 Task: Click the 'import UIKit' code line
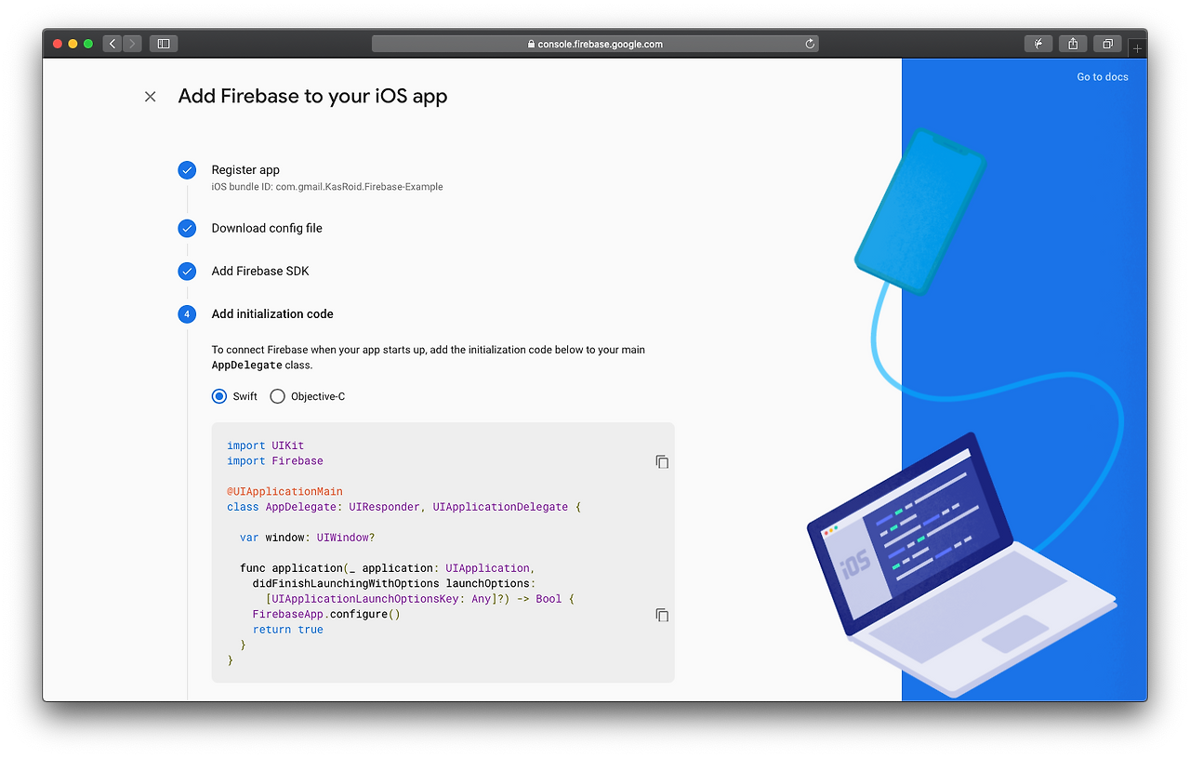[266, 446]
